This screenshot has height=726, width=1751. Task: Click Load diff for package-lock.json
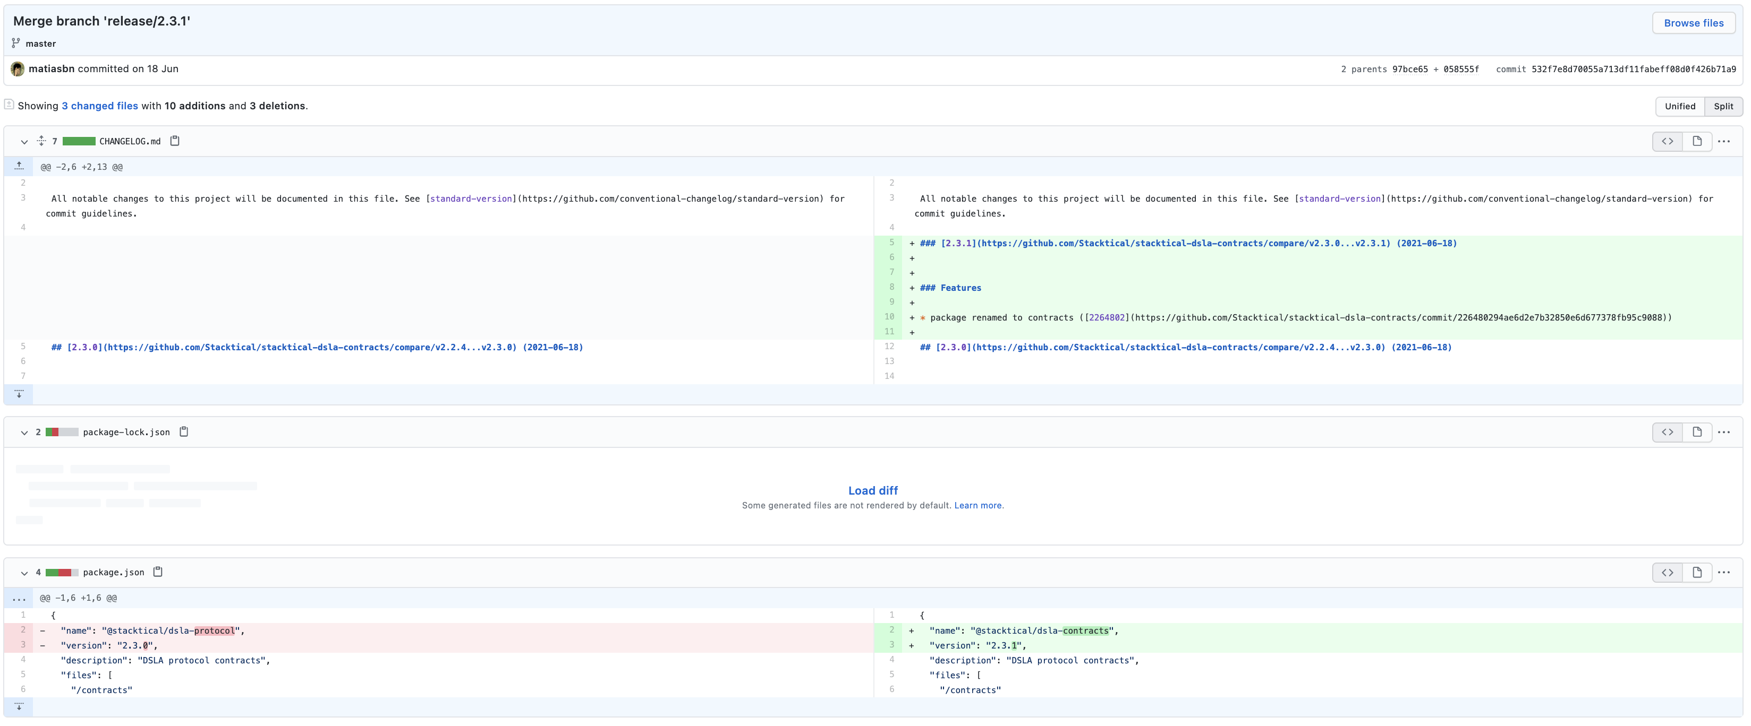[873, 490]
